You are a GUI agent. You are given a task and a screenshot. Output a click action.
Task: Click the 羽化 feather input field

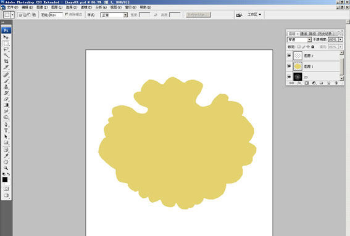(x=56, y=15)
